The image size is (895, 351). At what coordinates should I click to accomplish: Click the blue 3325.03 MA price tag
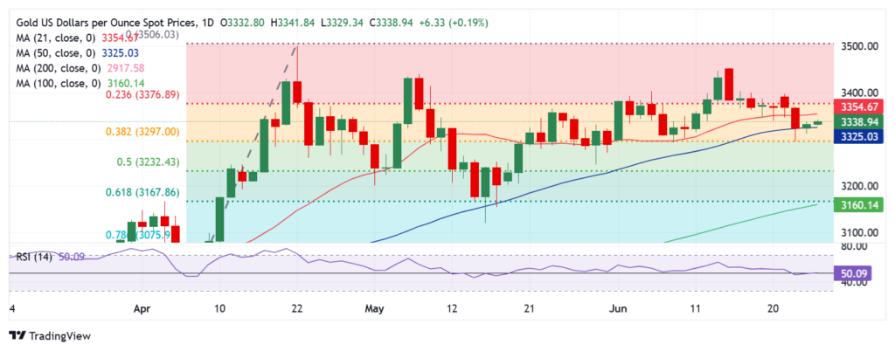[859, 136]
